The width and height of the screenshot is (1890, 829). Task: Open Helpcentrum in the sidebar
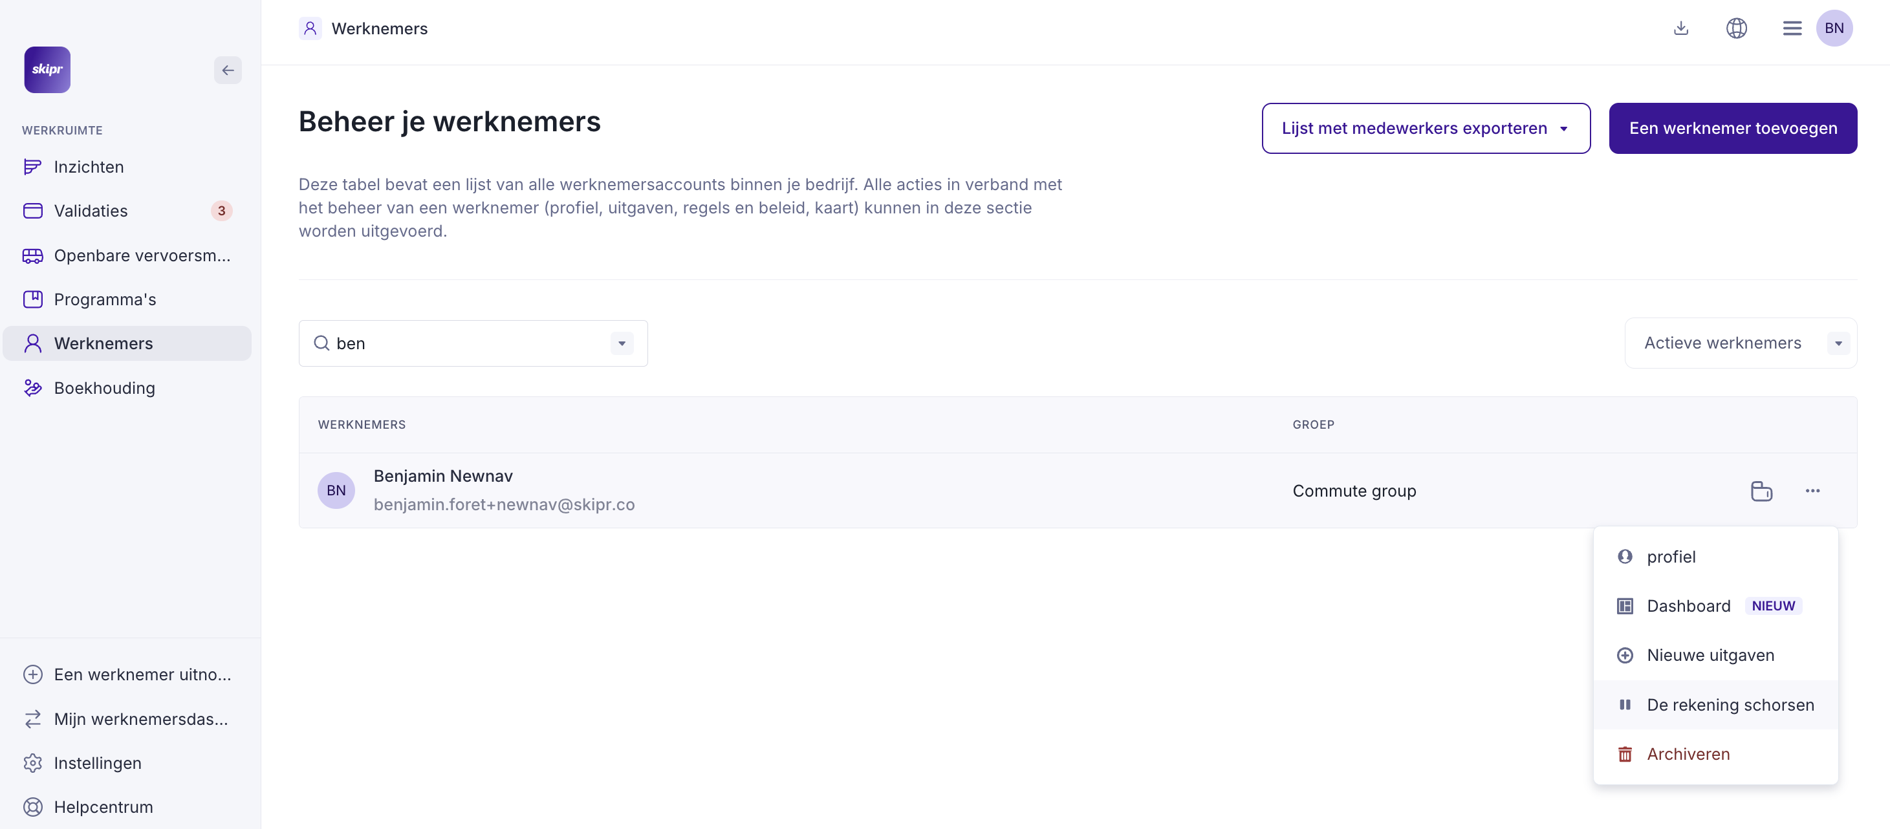(103, 807)
